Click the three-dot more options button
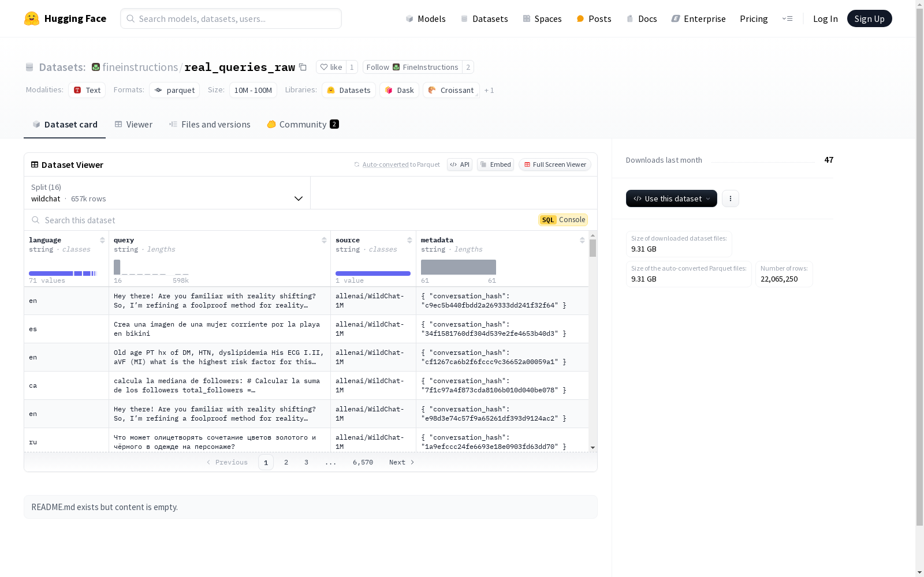The image size is (924, 577). click(731, 198)
